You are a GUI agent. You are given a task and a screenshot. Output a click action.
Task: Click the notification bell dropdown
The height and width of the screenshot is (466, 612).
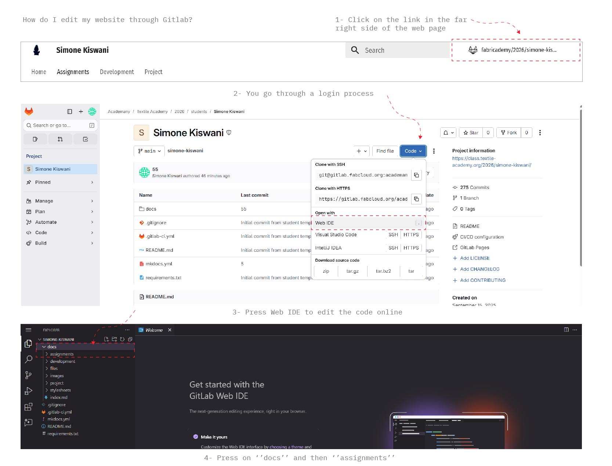[448, 133]
